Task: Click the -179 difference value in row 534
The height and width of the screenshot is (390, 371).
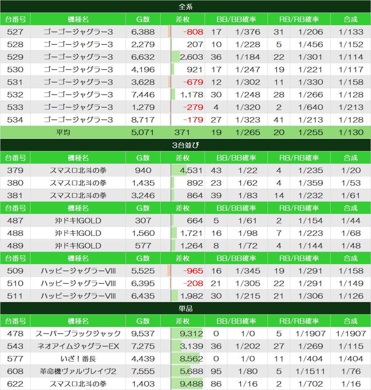Action: 193,119
